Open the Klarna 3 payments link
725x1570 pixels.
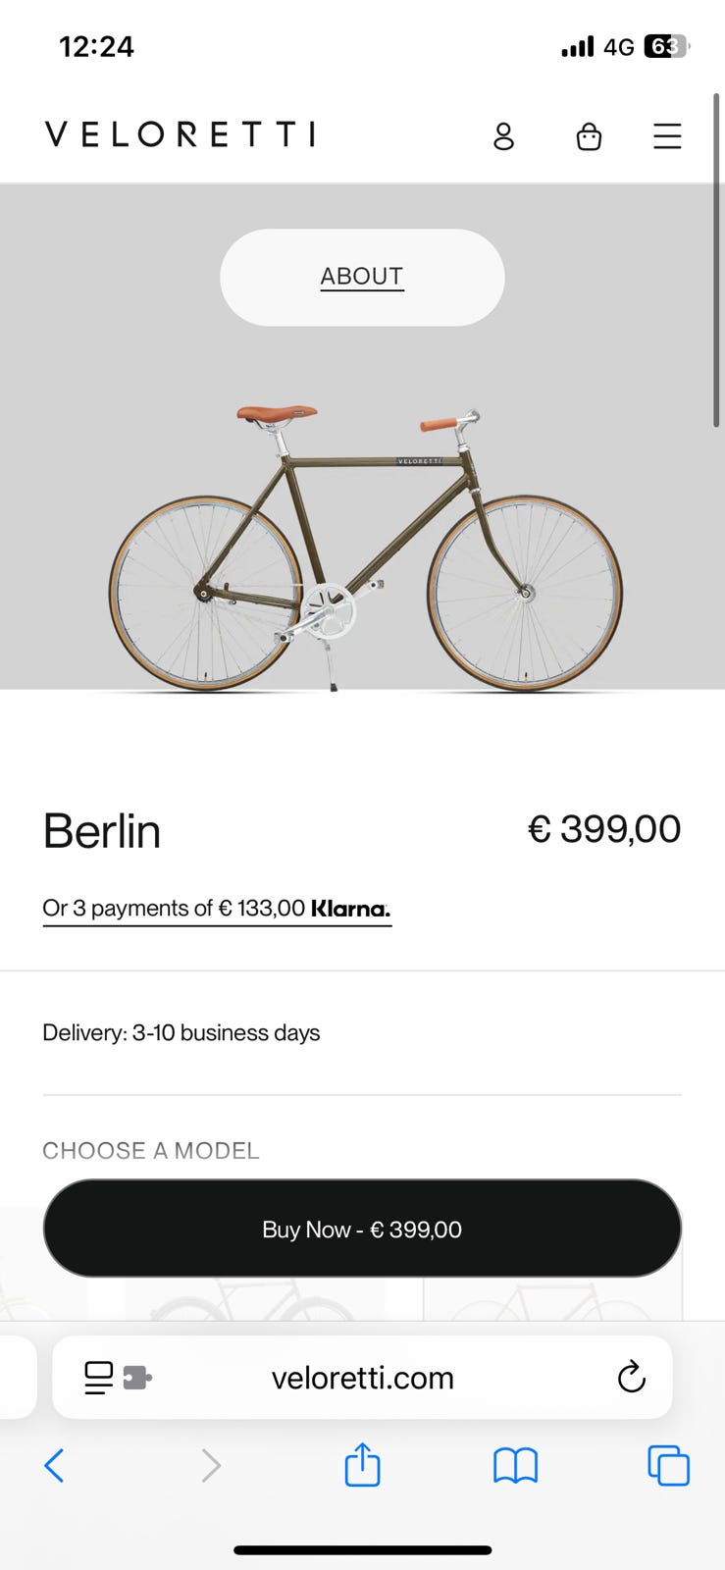(x=217, y=909)
